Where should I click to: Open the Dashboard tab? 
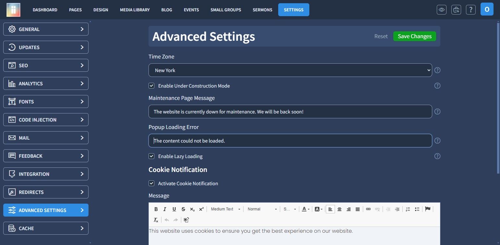(x=45, y=10)
